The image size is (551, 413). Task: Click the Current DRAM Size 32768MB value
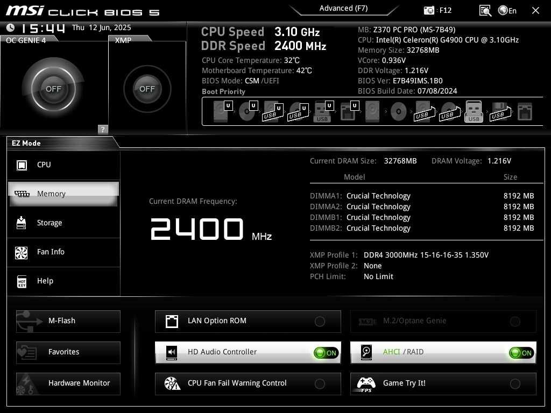[x=400, y=161]
